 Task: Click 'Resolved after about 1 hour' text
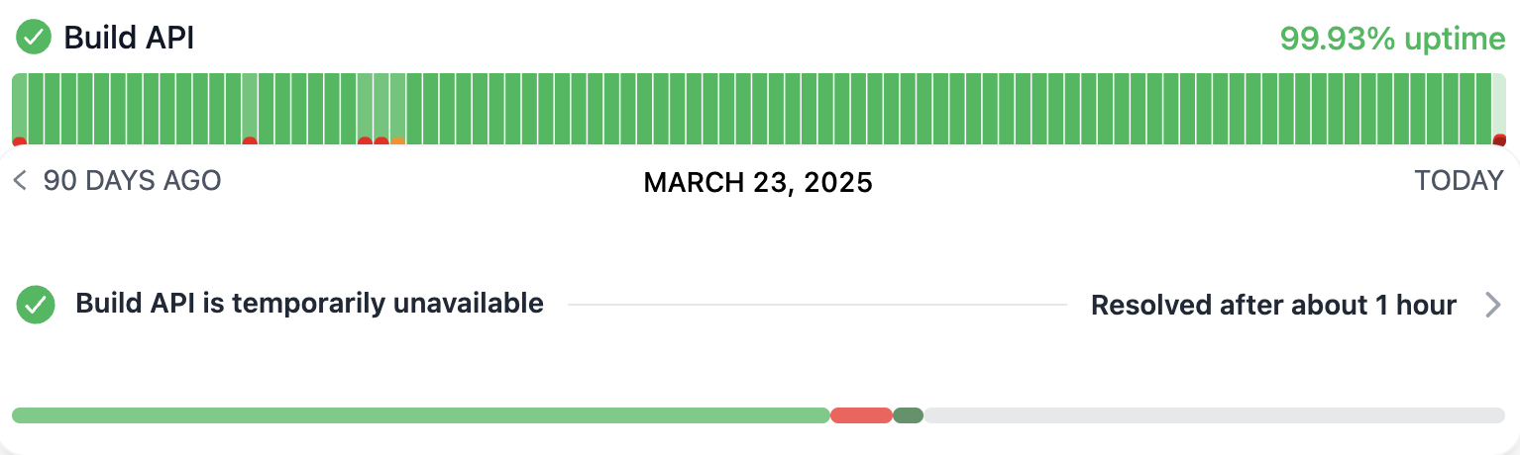coord(1272,306)
